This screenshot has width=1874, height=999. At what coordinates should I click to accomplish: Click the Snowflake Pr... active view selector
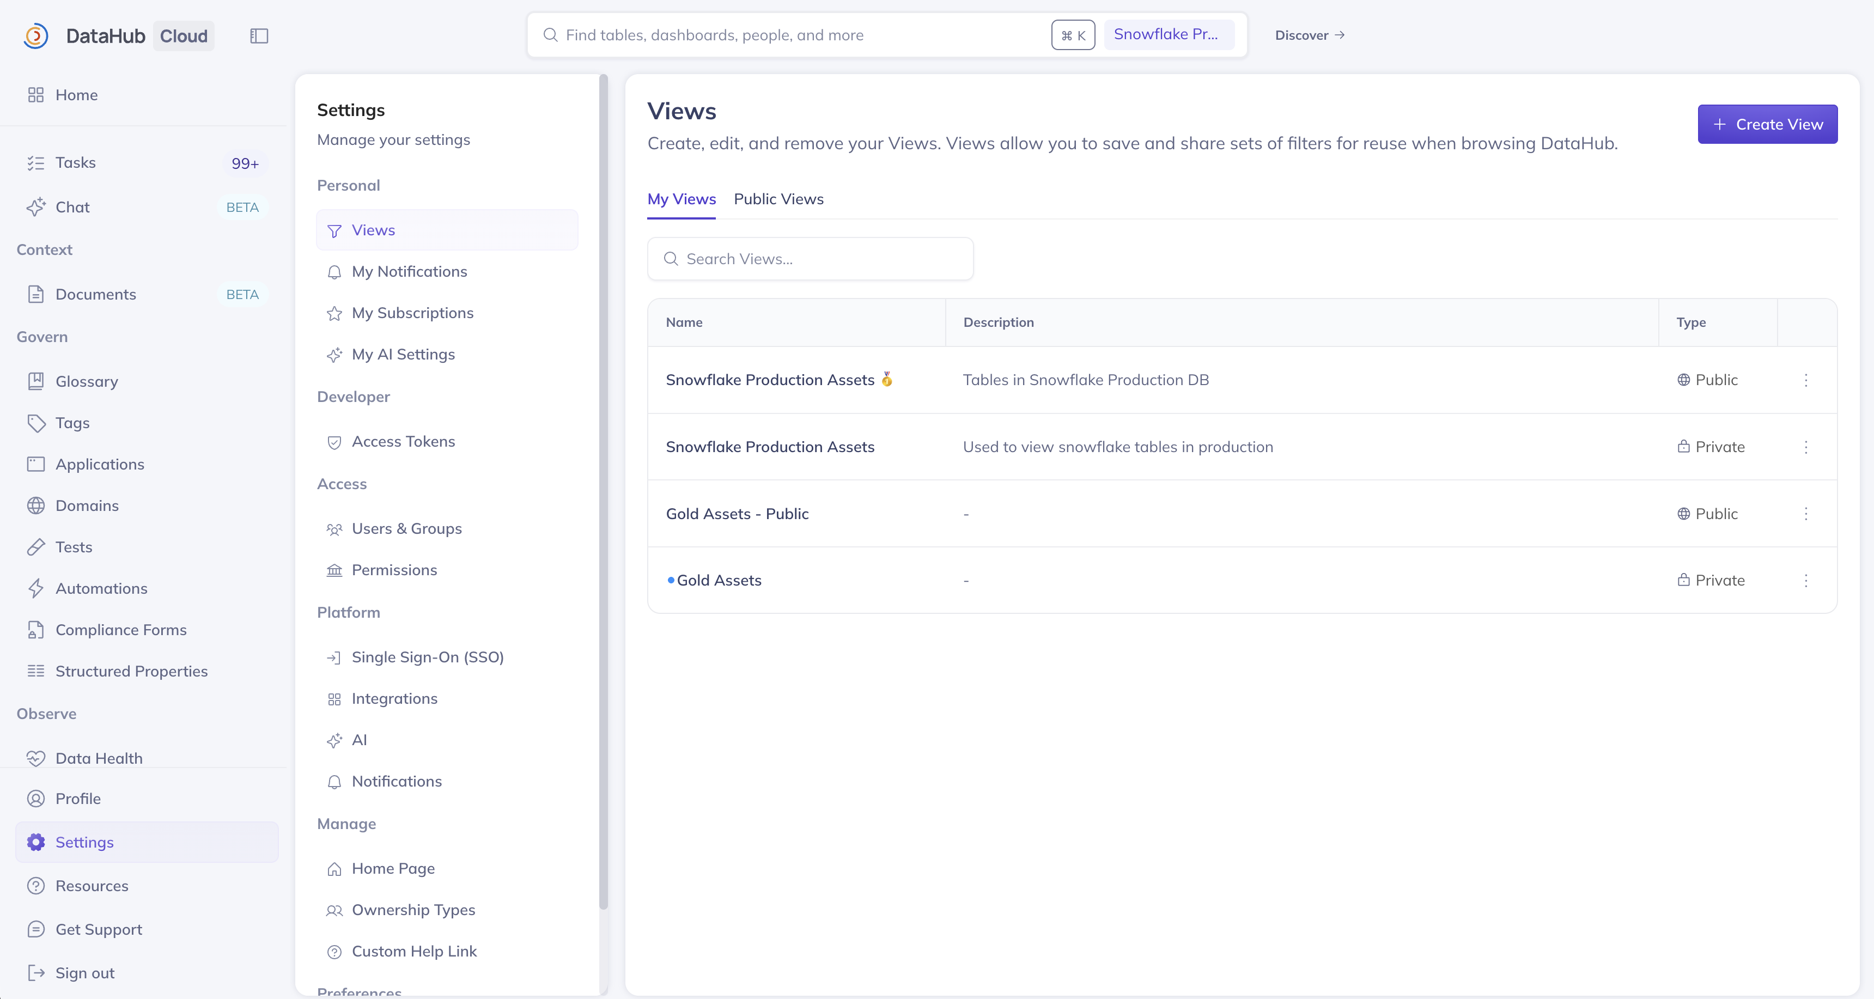coord(1167,34)
